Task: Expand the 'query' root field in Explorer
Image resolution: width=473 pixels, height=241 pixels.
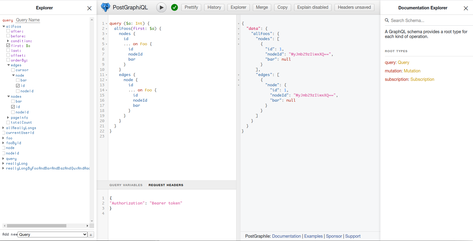Action: (x=3, y=159)
